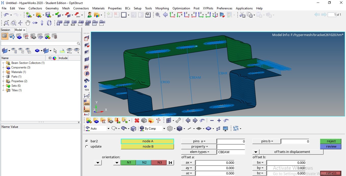The image size is (346, 176).
Task: Click the Circle zoom magnifier icon
Action: coord(14,23)
